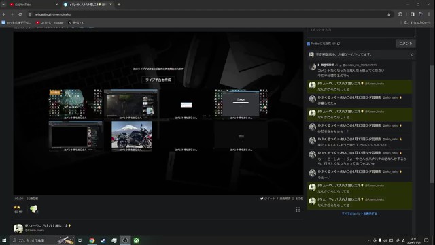The height and width of the screenshot is (245, 435).
Task: Open the OBS Studio taskbar icon
Action: 125,240
